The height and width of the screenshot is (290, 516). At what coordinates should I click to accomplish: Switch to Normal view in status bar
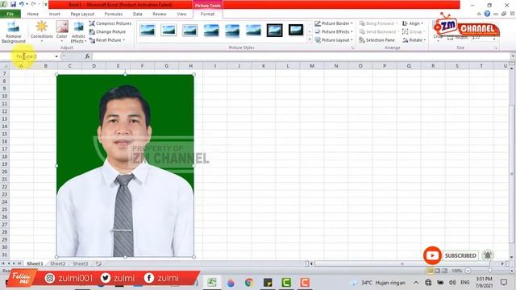tap(430, 271)
